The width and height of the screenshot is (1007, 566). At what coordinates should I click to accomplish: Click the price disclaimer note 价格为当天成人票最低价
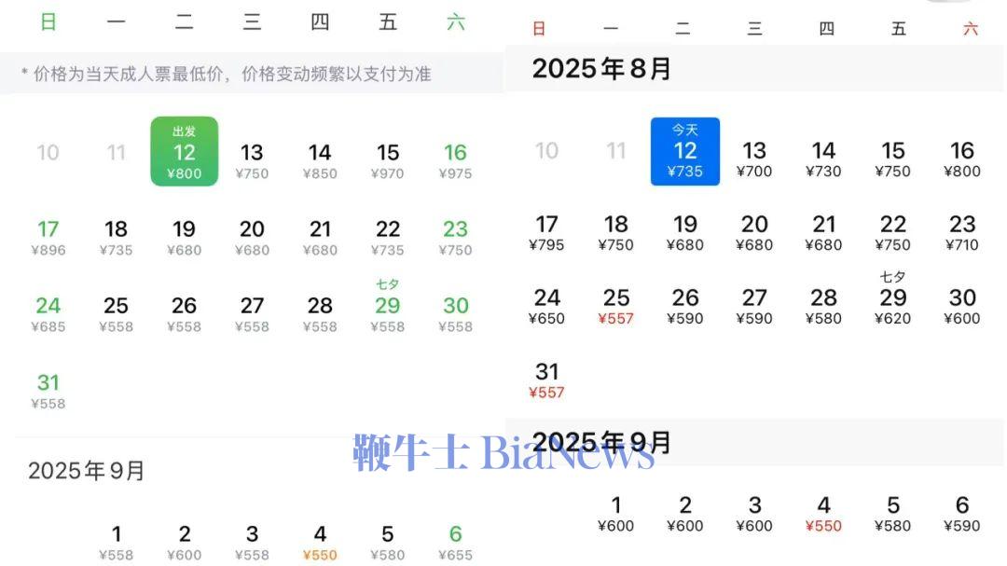[x=226, y=74]
